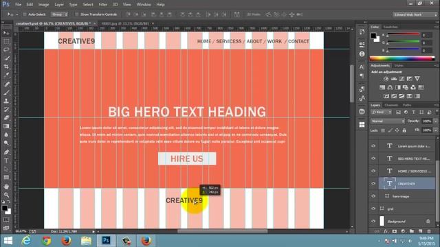Open the Move tool preset picker arrow
This screenshot has height=247, width=440.
[x=16, y=14]
